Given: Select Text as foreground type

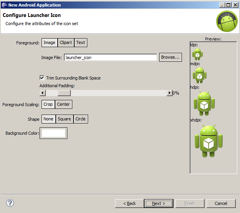Looking at the screenshot, I should click(81, 42).
